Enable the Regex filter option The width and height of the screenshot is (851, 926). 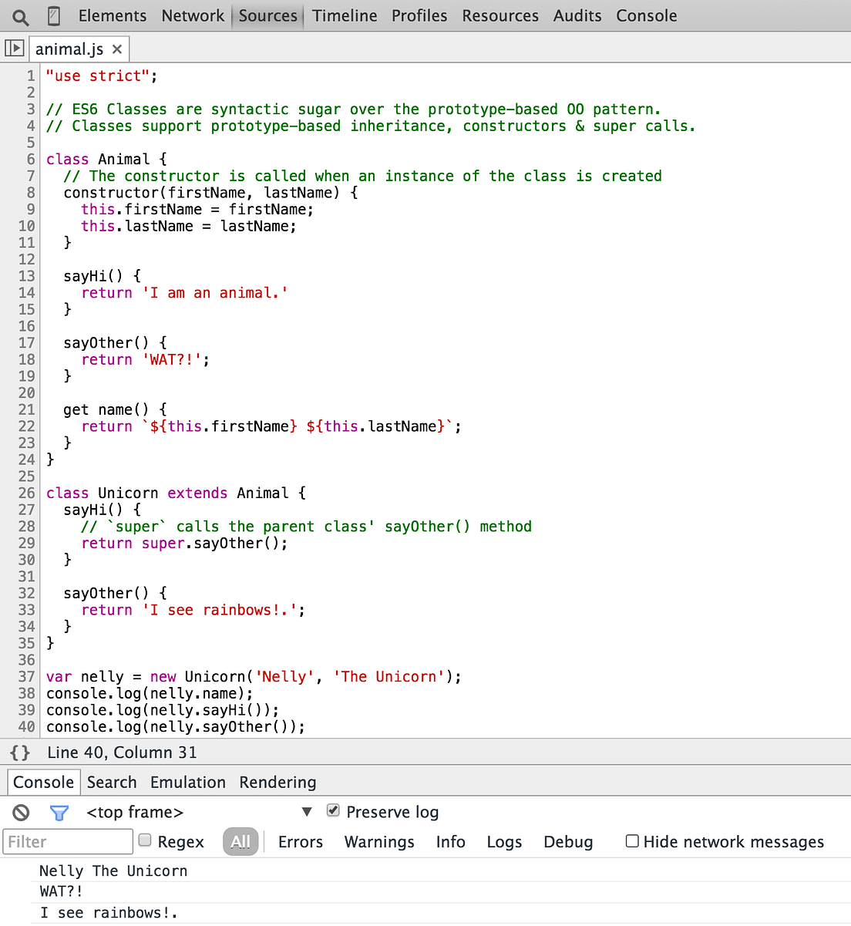pos(145,840)
